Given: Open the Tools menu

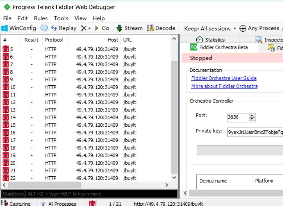Looking at the screenshot, I should tap(61, 18).
